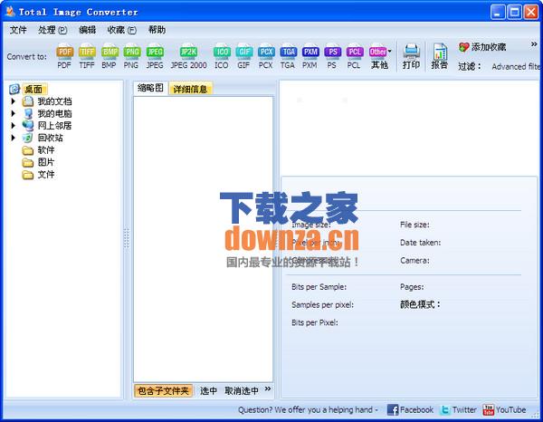The width and height of the screenshot is (543, 422).
Task: Open the 图片 folder
Action: 46,162
